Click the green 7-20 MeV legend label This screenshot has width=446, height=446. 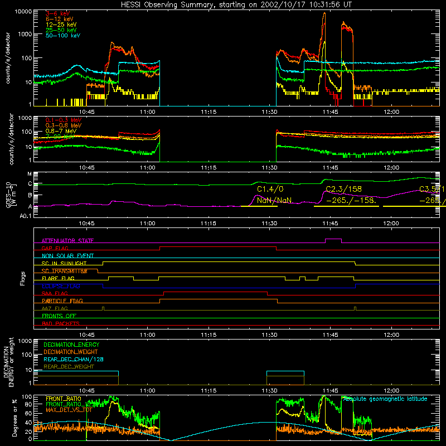pyautogui.click(x=60, y=137)
